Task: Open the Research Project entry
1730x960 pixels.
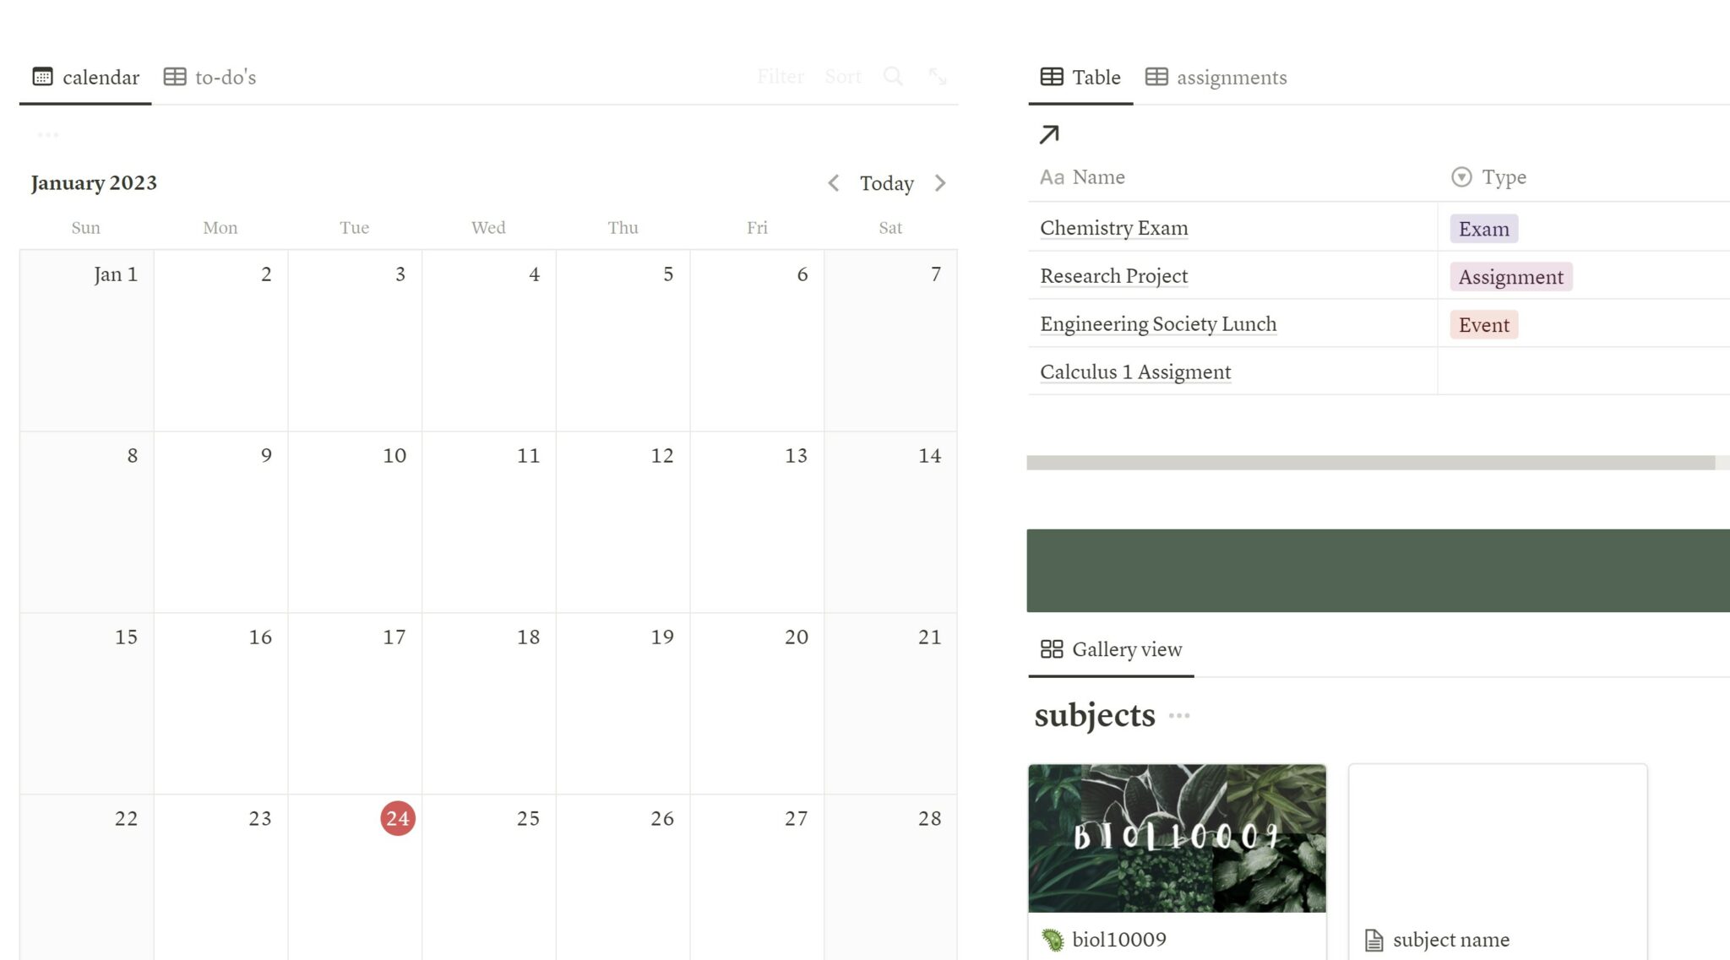Action: coord(1113,275)
